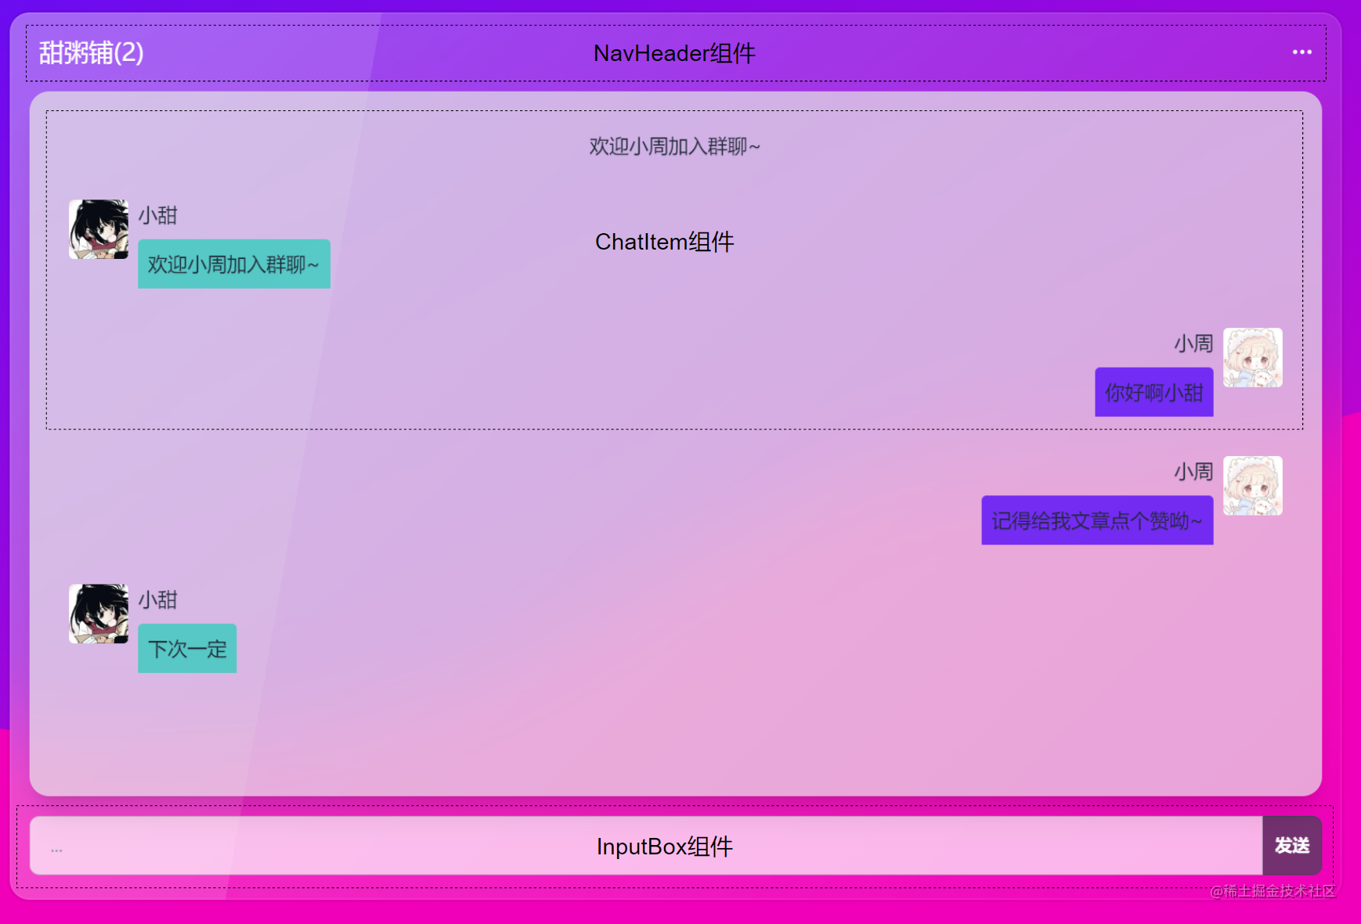Click the NavHeader组件 label

(x=674, y=53)
